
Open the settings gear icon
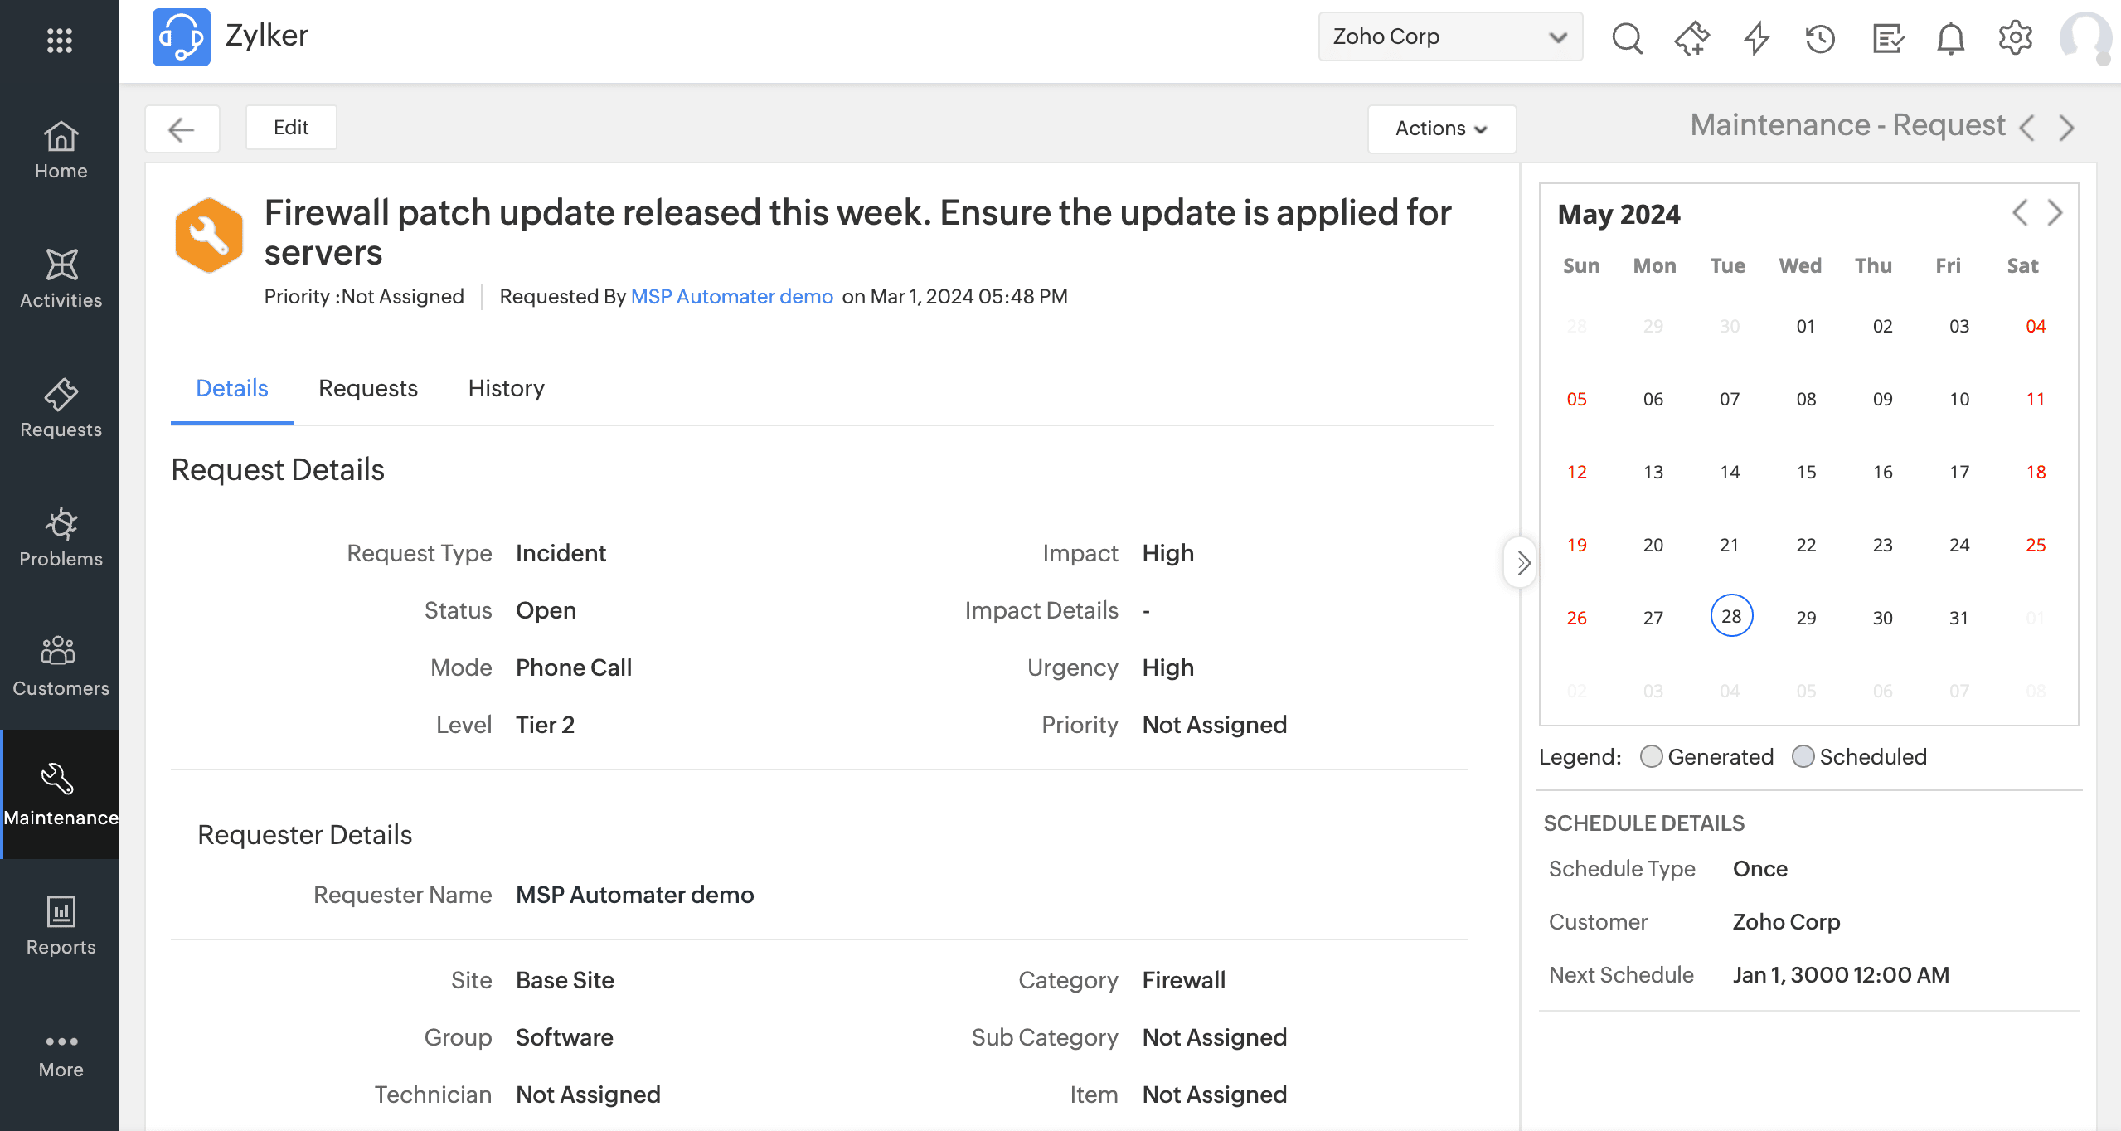click(x=2015, y=38)
